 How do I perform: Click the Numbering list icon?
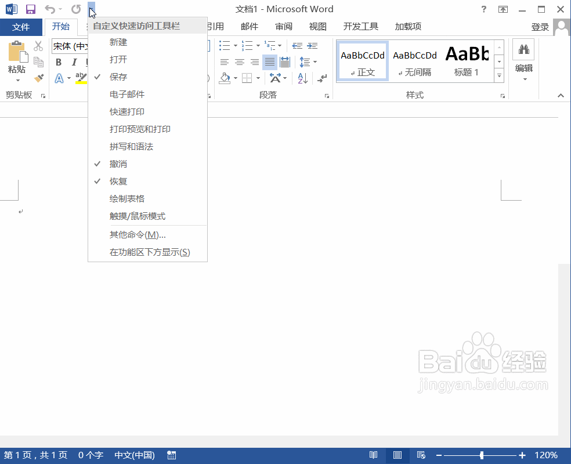click(247, 45)
